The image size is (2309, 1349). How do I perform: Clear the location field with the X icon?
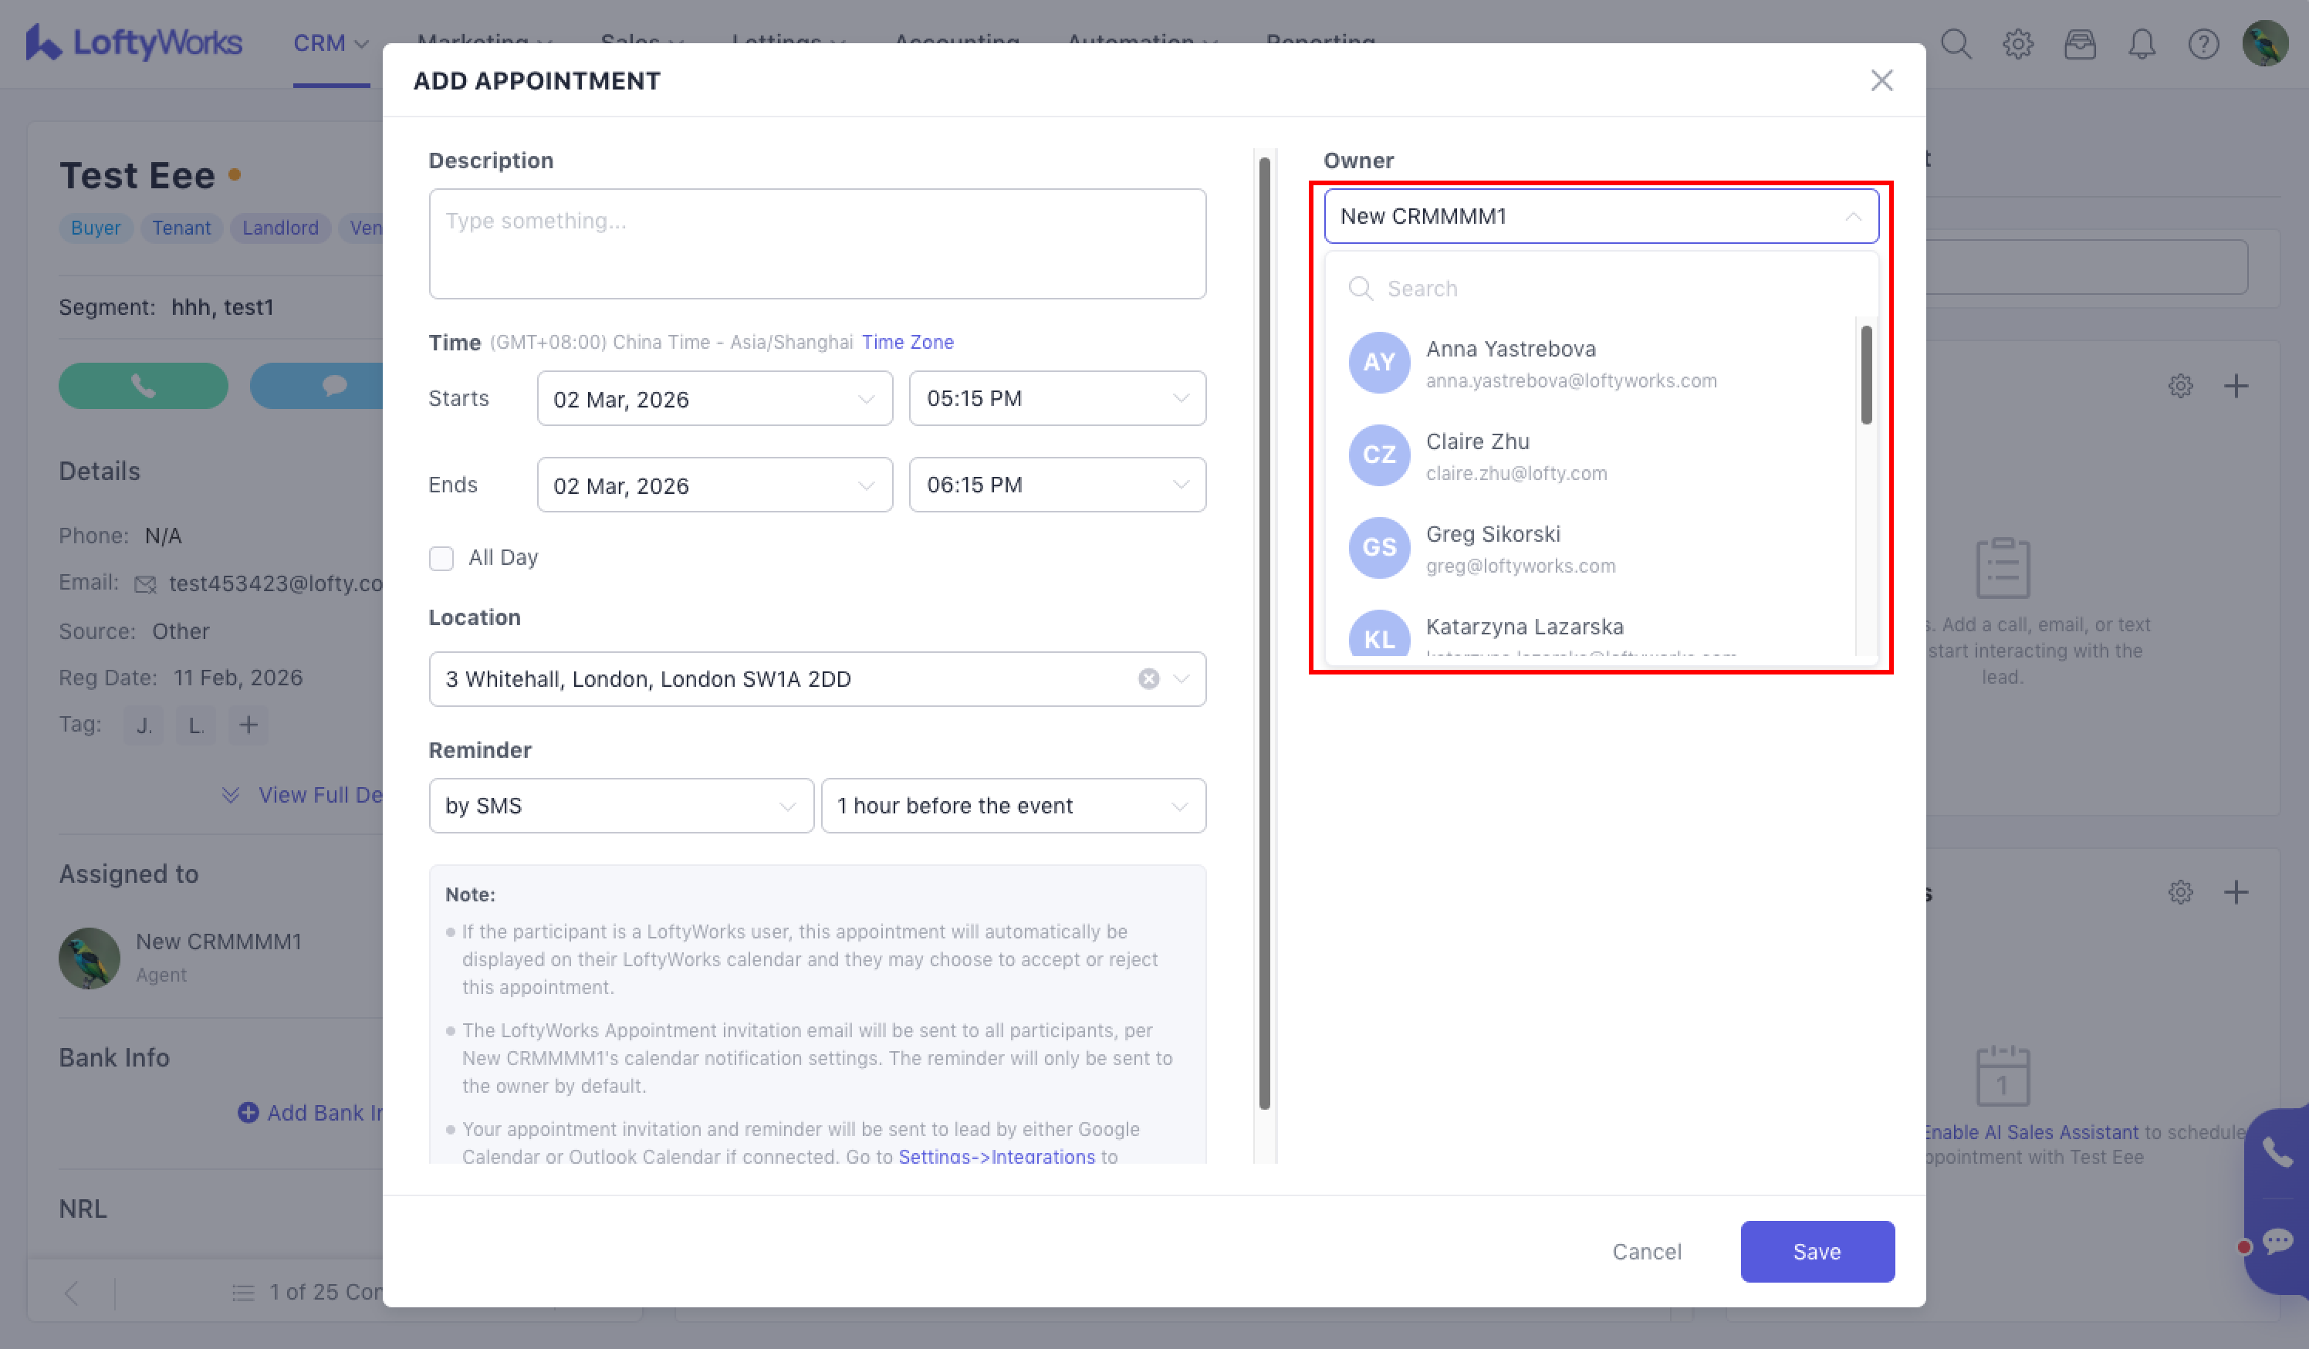(1148, 679)
